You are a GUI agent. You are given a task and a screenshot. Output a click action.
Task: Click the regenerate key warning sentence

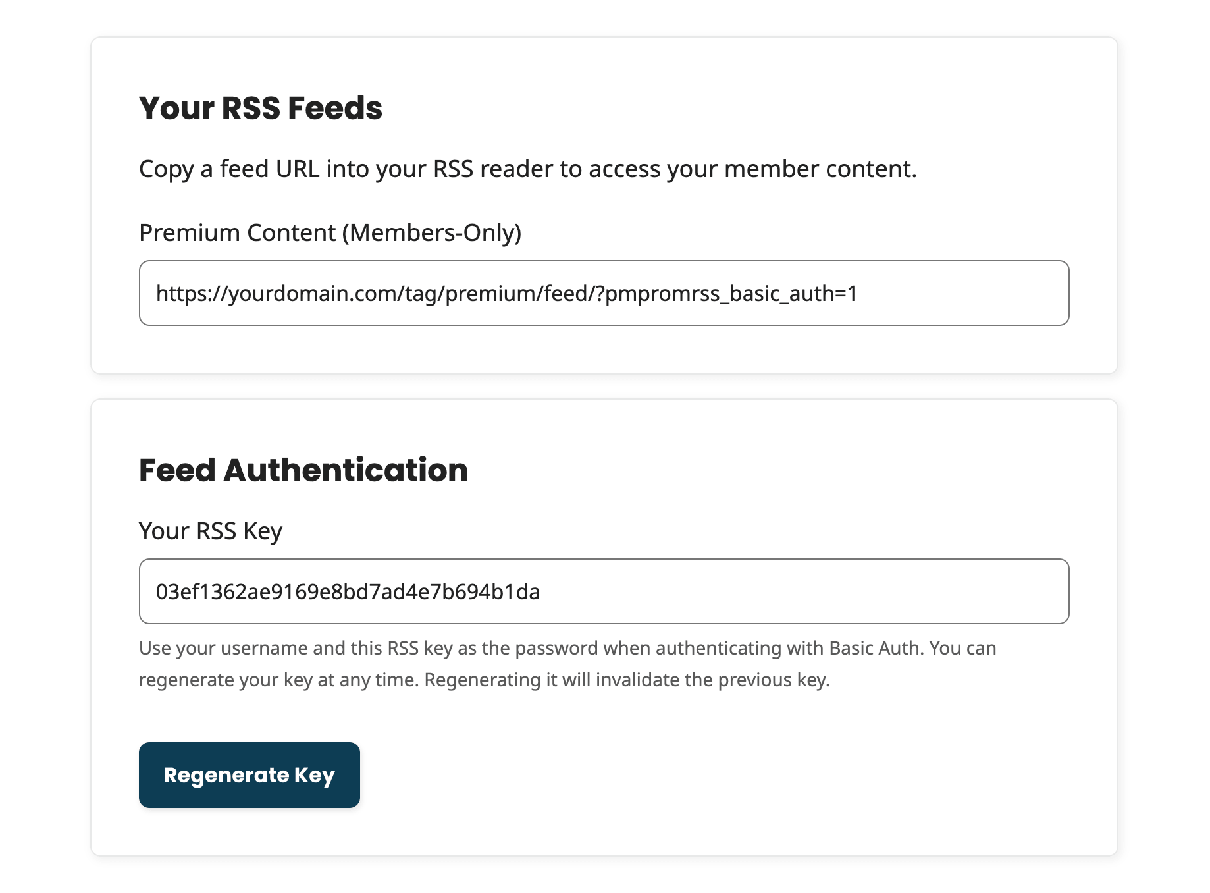pyautogui.click(x=485, y=679)
